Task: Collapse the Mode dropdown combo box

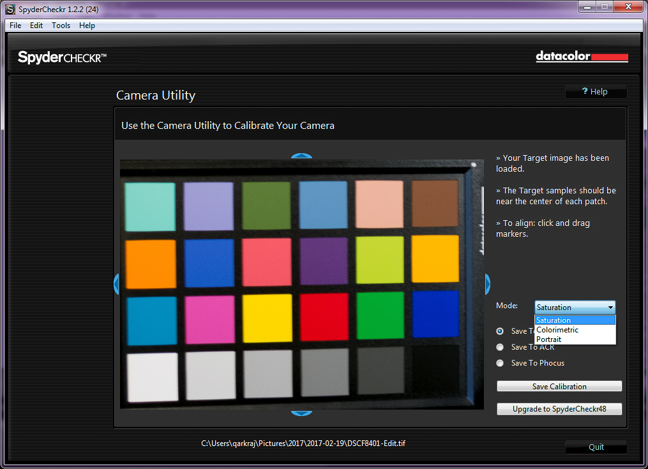Action: (x=575, y=307)
